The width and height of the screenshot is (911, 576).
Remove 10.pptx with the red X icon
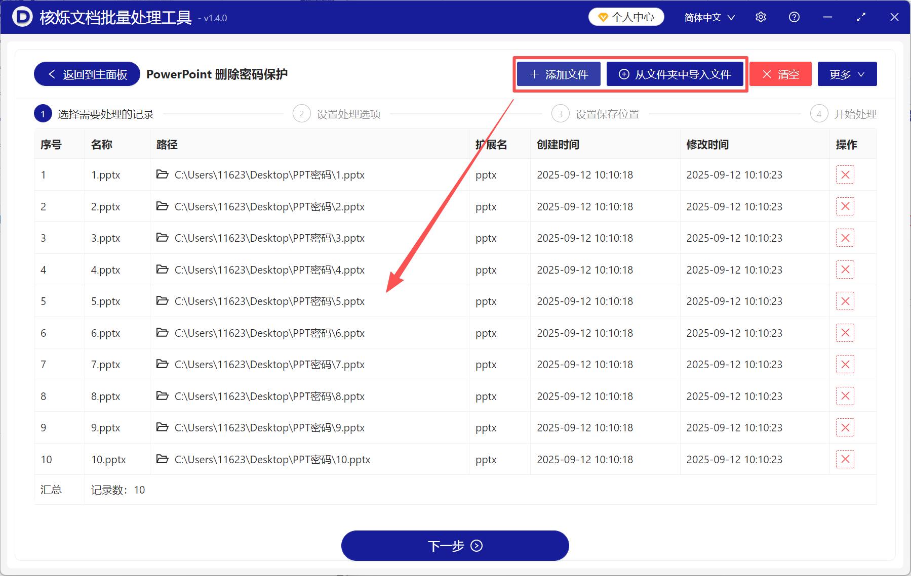click(x=845, y=459)
